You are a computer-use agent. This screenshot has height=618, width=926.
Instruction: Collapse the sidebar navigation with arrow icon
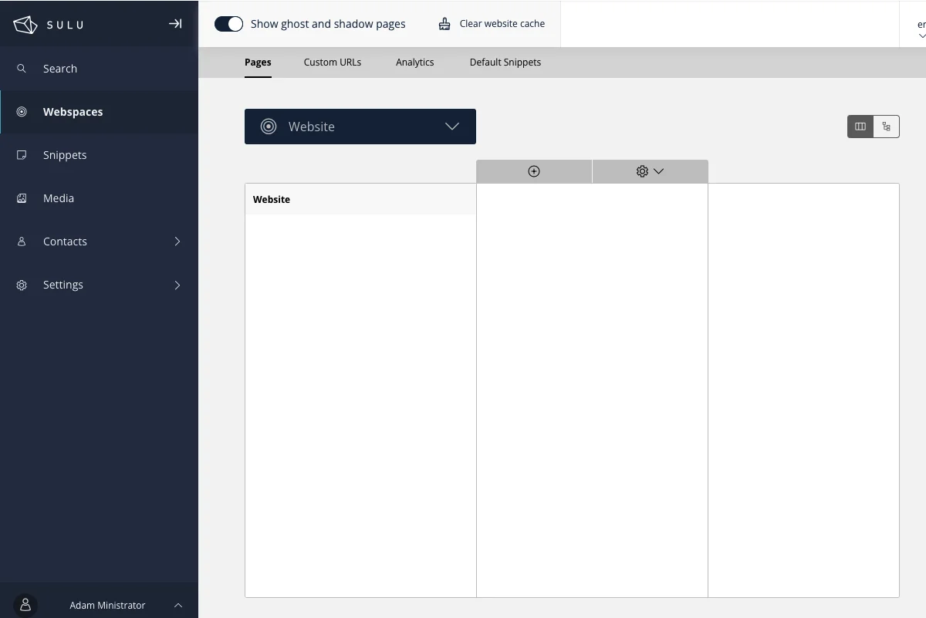click(x=175, y=24)
